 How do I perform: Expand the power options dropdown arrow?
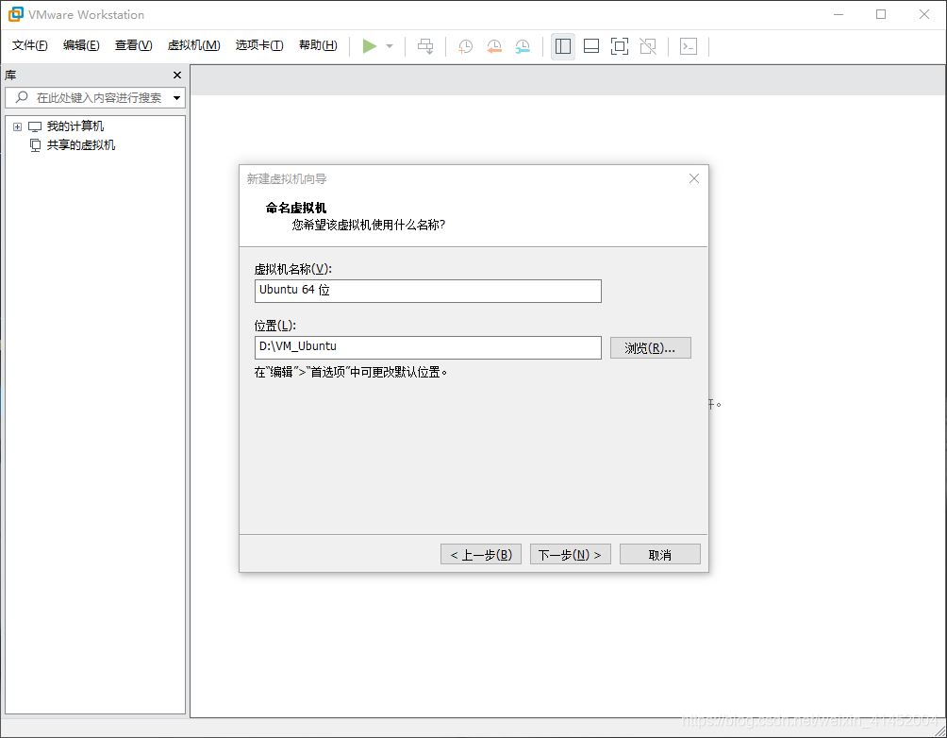(x=389, y=45)
